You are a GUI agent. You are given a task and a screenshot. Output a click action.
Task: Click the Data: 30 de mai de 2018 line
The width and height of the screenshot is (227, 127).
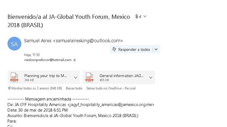37,110
